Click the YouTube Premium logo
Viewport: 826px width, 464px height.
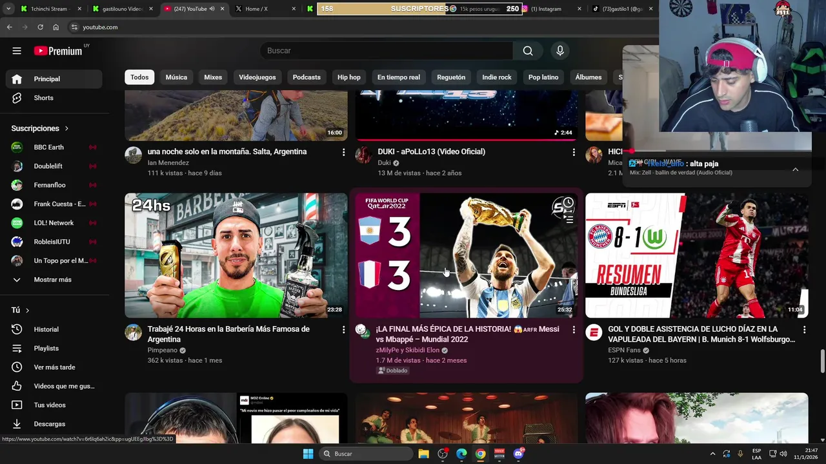pyautogui.click(x=58, y=51)
